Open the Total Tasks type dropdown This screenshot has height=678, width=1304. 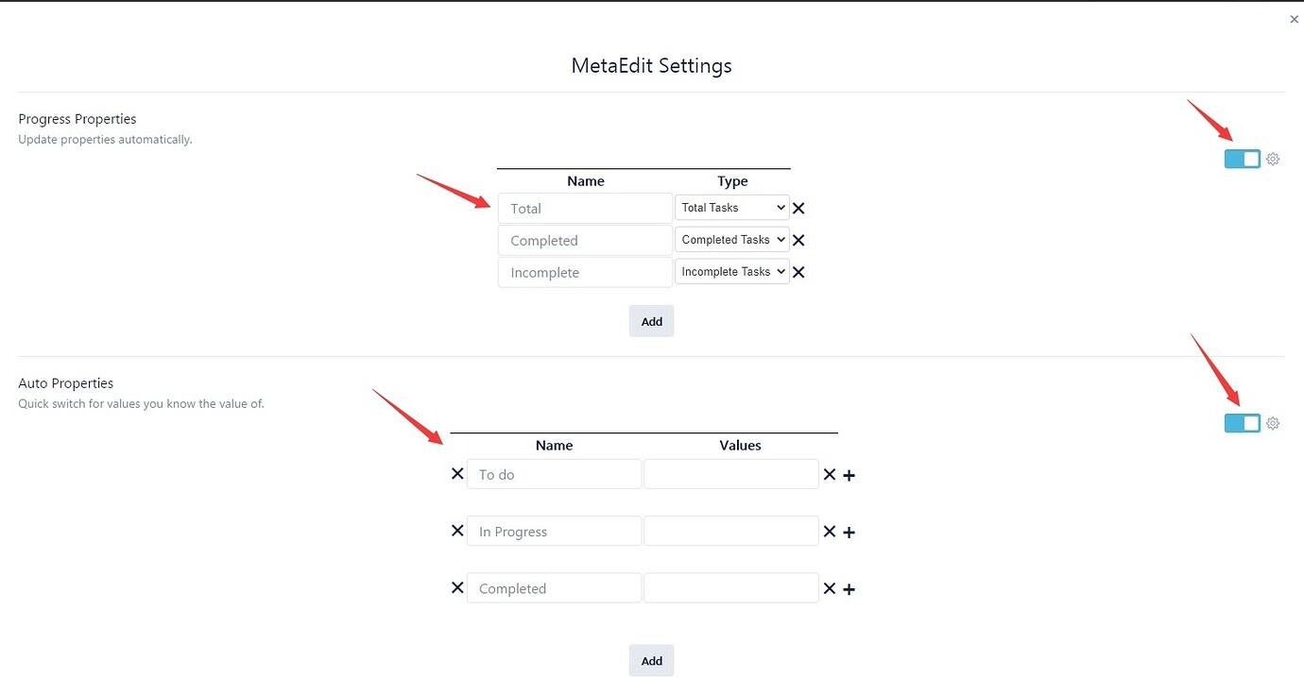(x=732, y=208)
